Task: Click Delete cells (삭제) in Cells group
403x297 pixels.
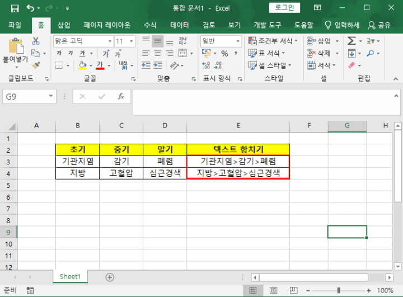Action: pos(318,53)
